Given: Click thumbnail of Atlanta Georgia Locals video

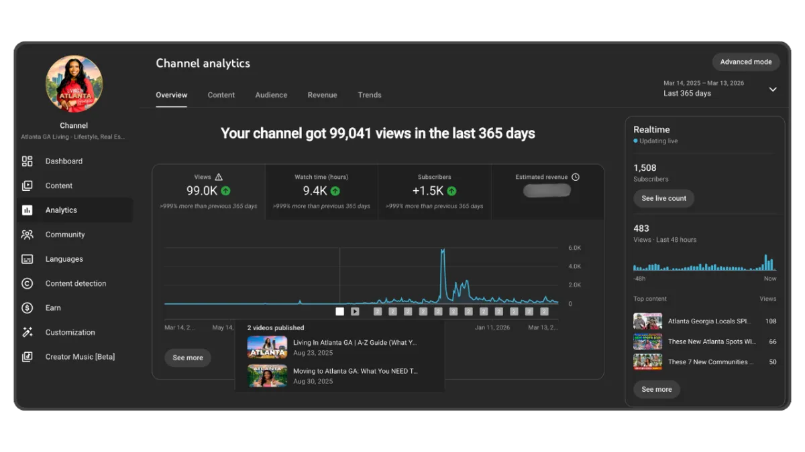Looking at the screenshot, I should (x=647, y=321).
